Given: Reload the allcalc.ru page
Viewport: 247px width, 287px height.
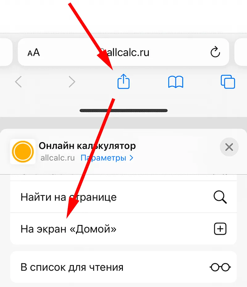Looking at the screenshot, I should pos(215,52).
